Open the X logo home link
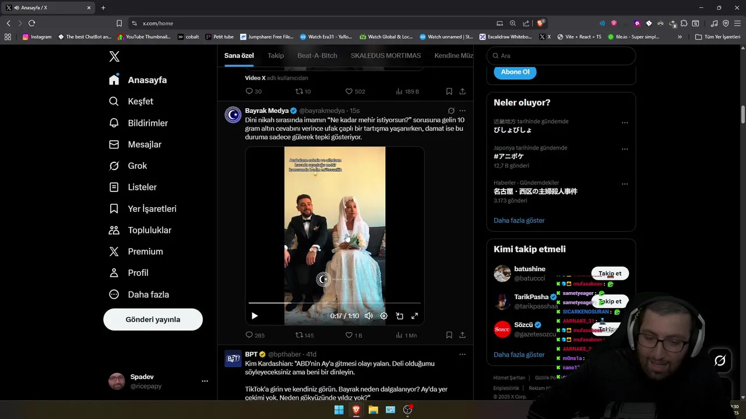This screenshot has width=746, height=419. (x=114, y=56)
